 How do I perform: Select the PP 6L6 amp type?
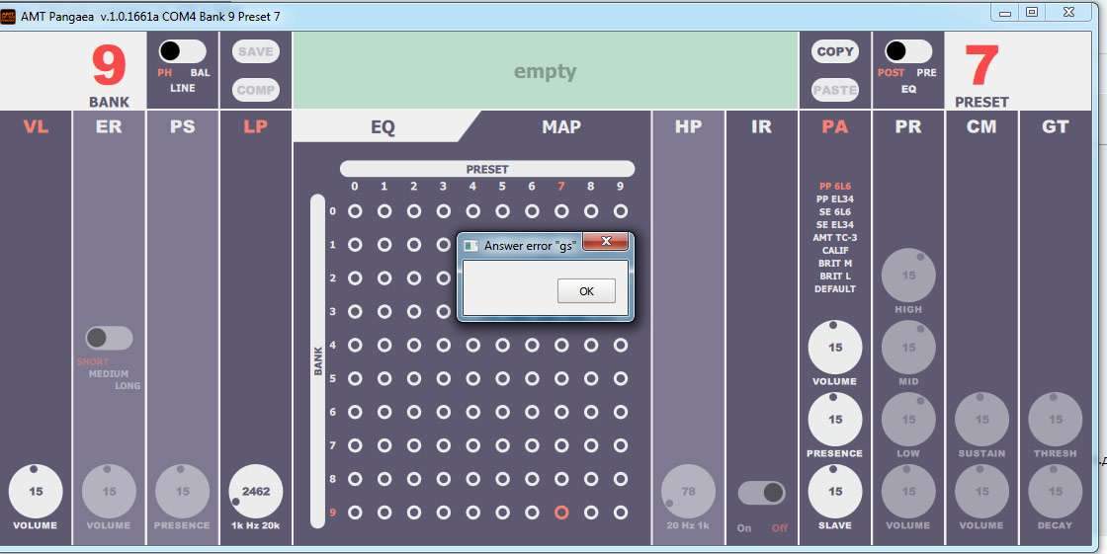pyautogui.click(x=835, y=187)
